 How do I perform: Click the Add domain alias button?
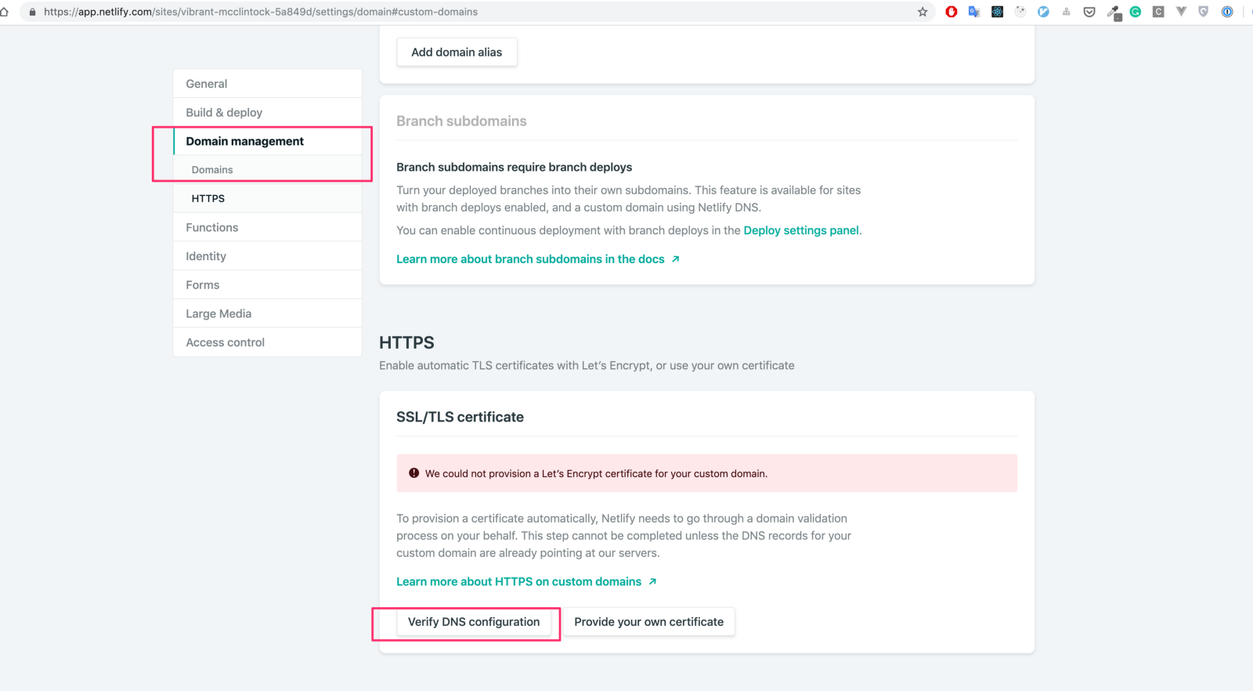point(457,52)
